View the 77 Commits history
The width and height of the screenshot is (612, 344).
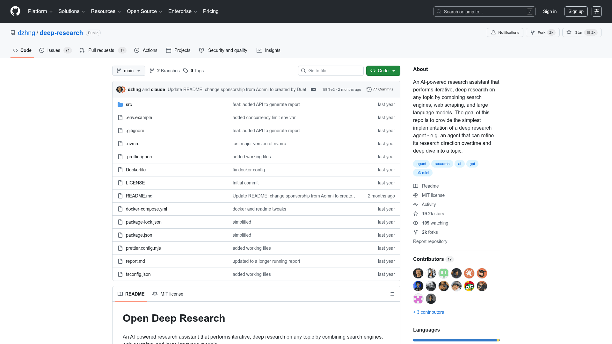pyautogui.click(x=380, y=90)
